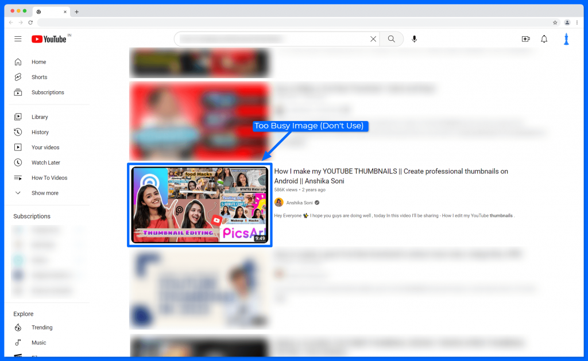Open the Create video camera icon
588x361 pixels.
pos(526,39)
